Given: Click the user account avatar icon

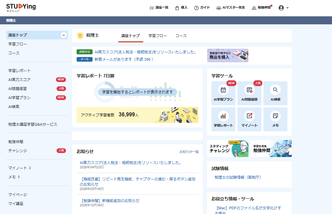Looking at the screenshot, I should [x=281, y=8].
